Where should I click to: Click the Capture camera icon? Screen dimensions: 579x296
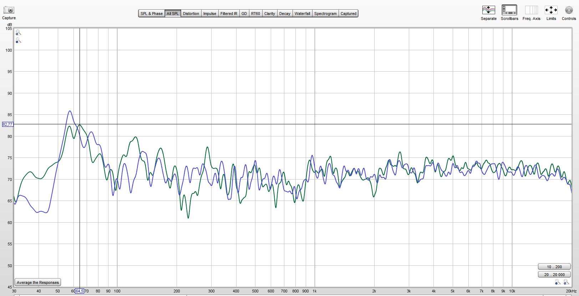click(9, 10)
